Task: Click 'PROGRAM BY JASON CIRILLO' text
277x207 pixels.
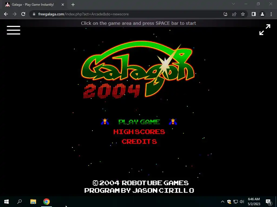Action: click(139, 190)
